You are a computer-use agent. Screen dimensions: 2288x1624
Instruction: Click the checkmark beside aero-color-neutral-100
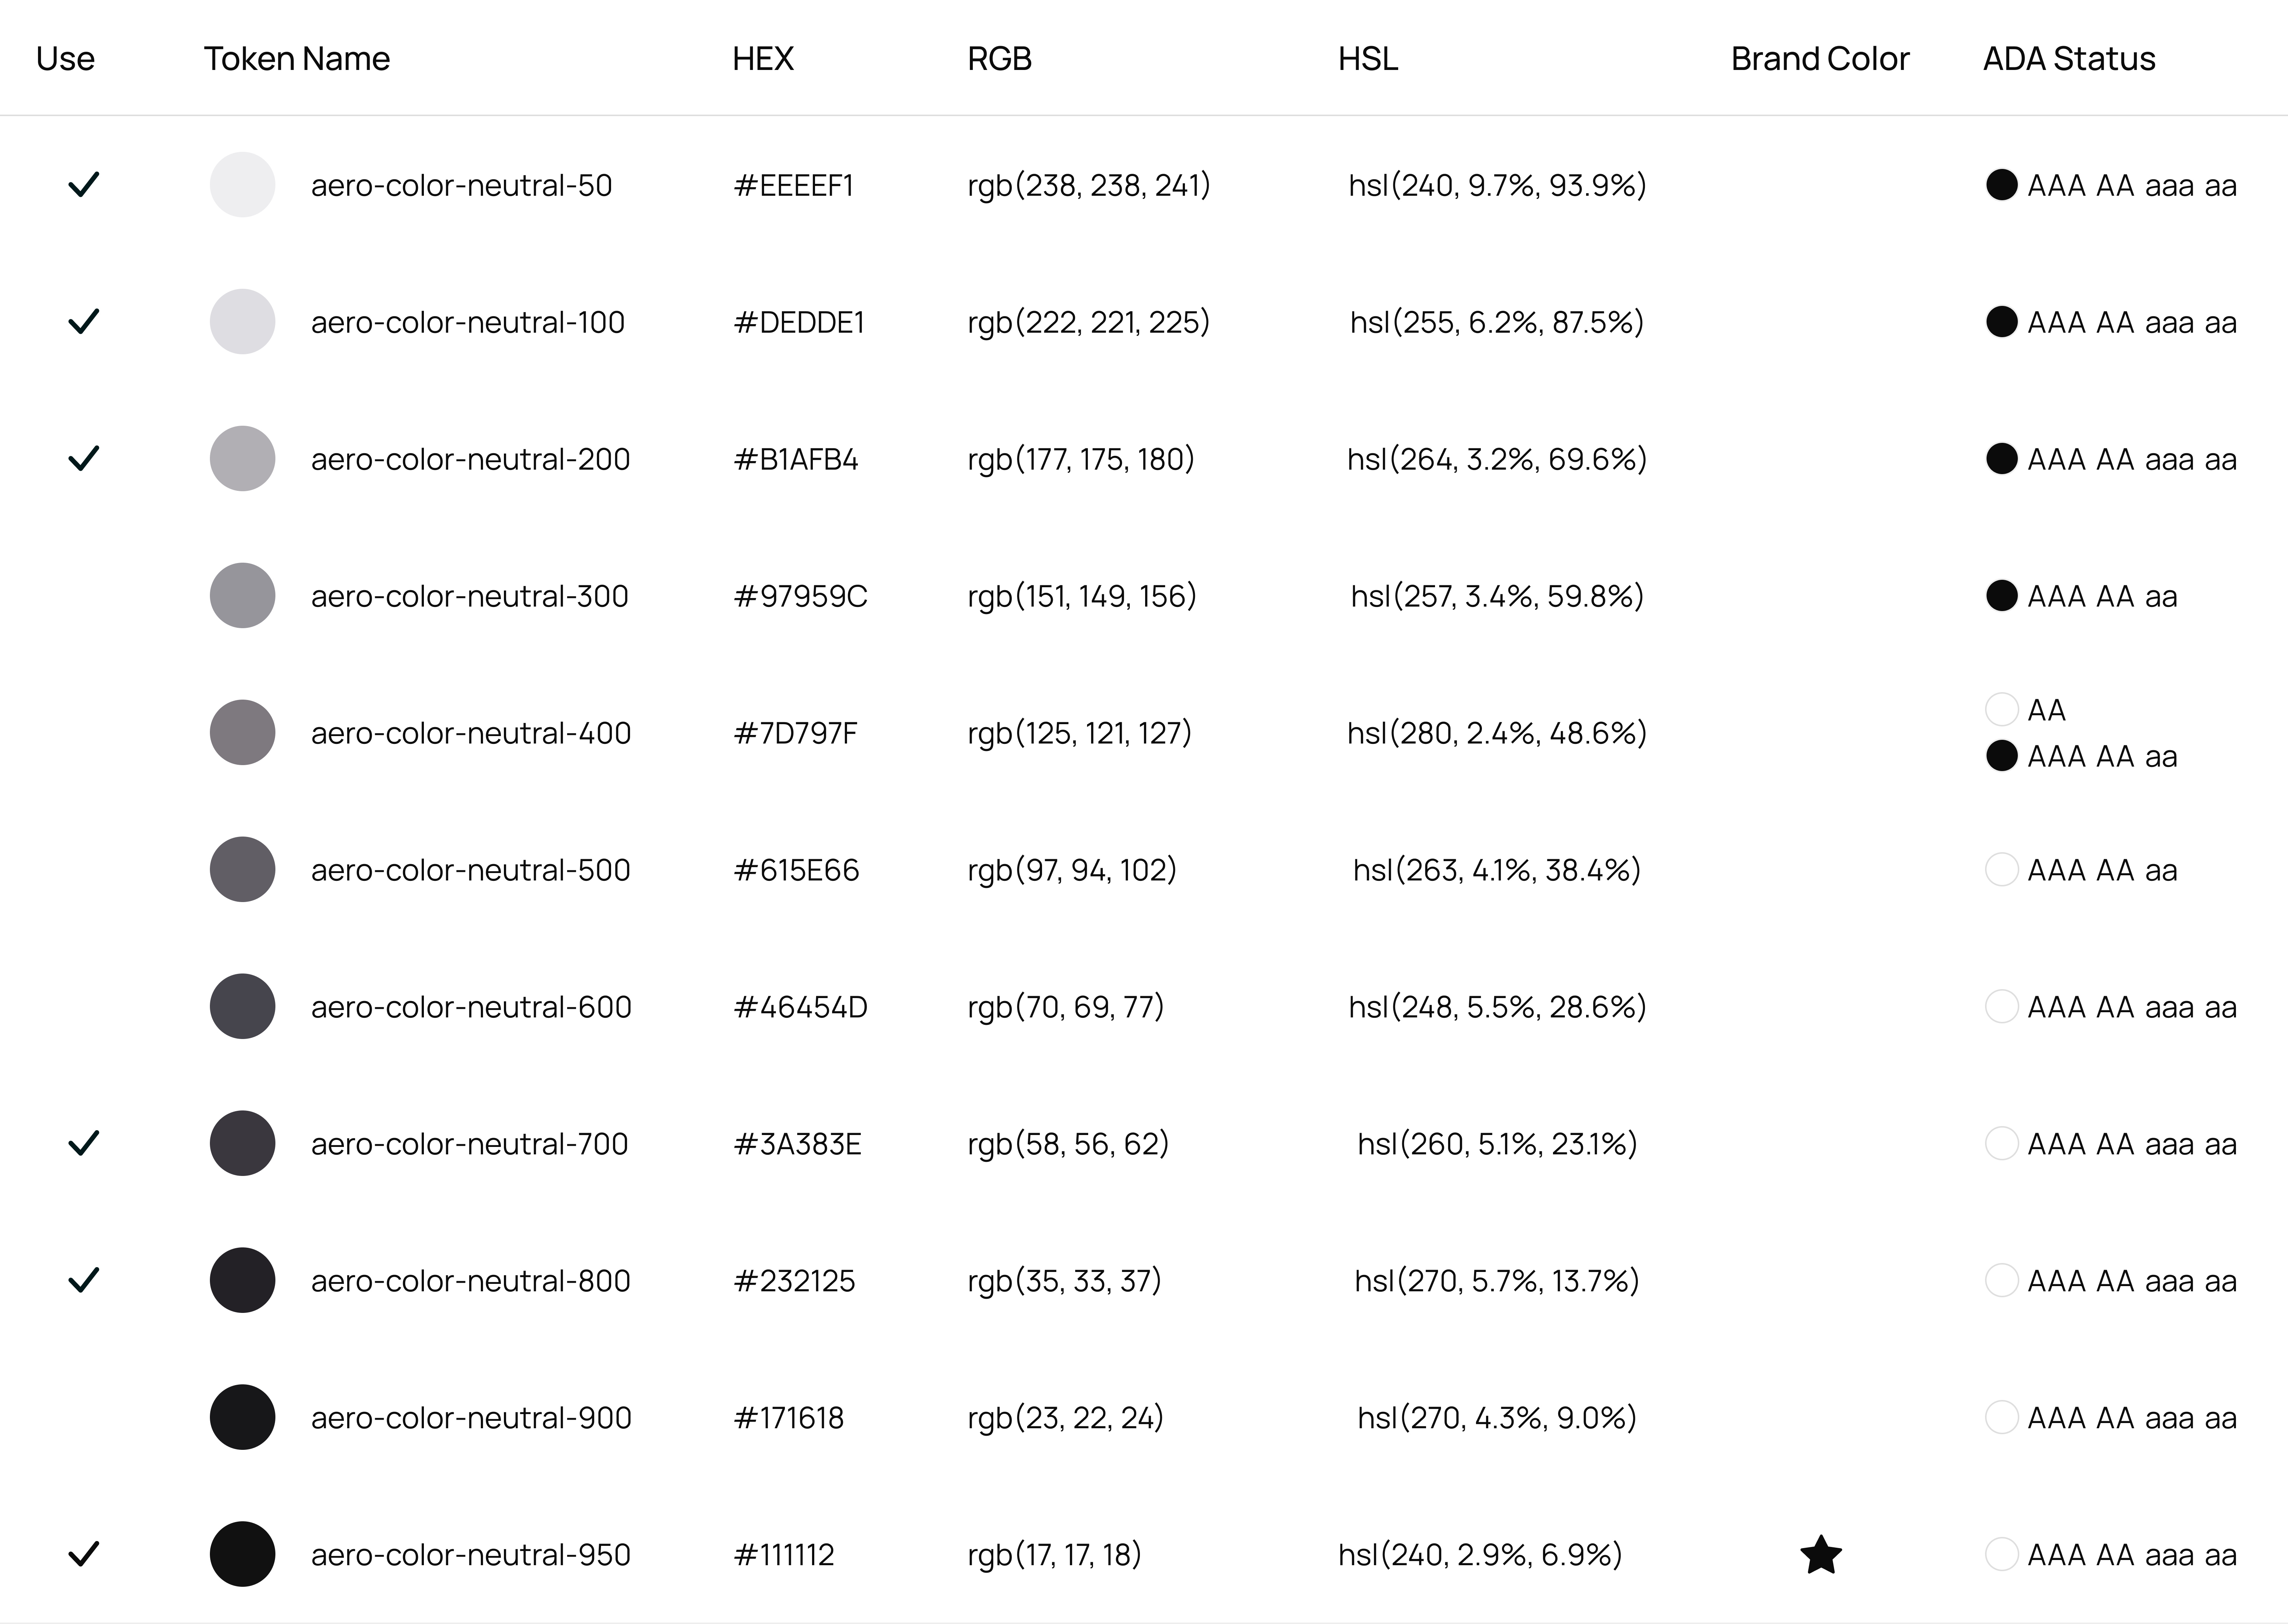click(84, 322)
